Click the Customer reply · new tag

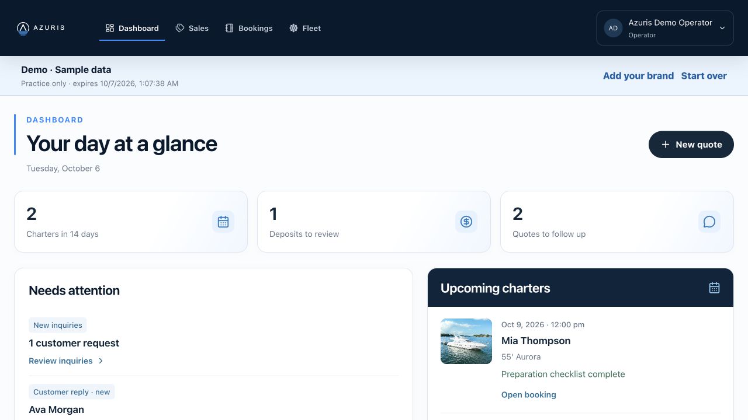(x=72, y=392)
